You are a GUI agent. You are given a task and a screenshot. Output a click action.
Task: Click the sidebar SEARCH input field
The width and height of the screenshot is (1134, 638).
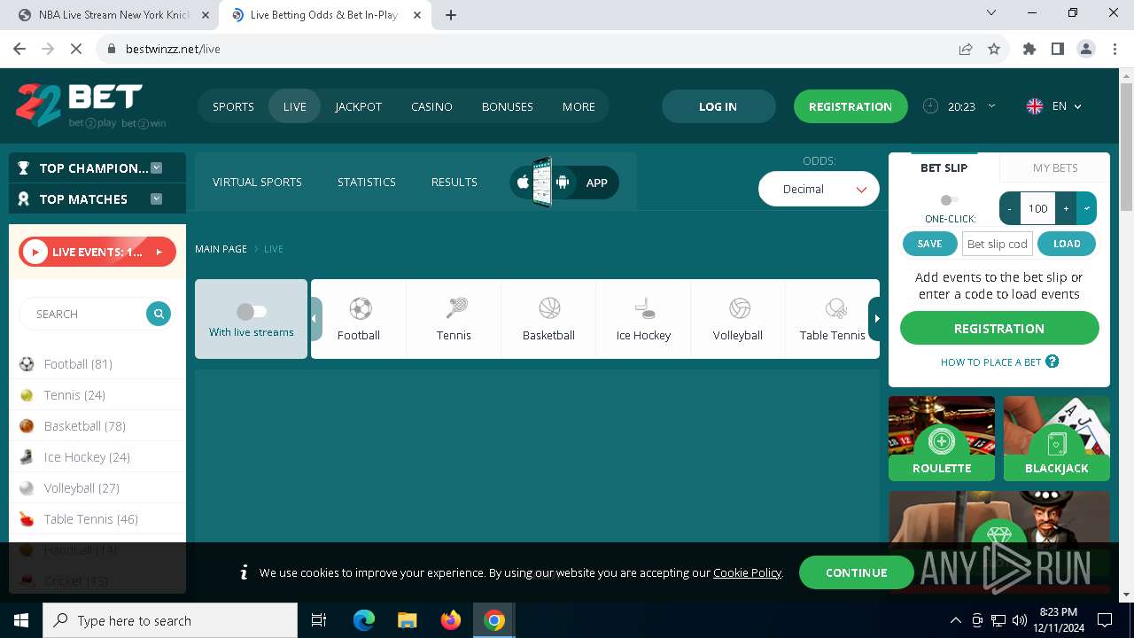pyautogui.click(x=84, y=314)
